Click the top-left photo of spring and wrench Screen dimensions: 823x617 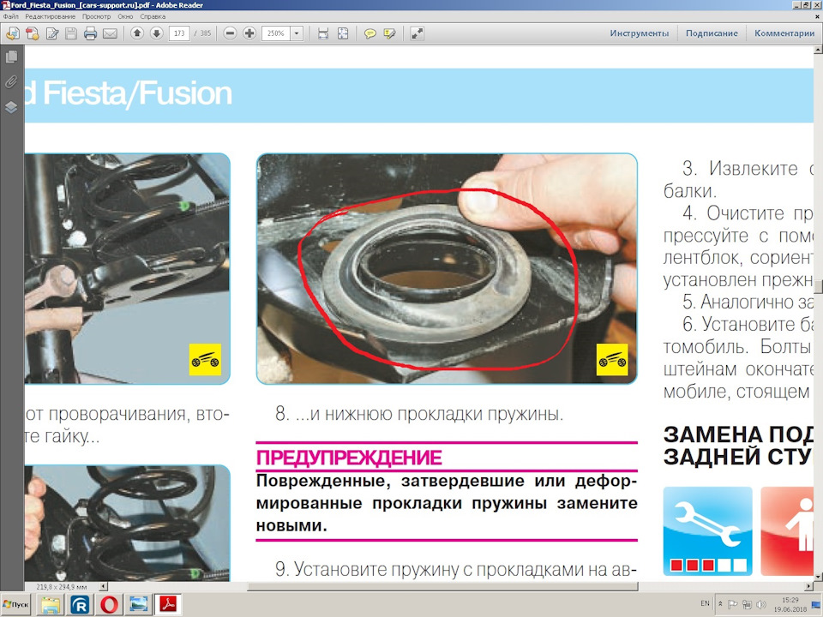pyautogui.click(x=128, y=268)
